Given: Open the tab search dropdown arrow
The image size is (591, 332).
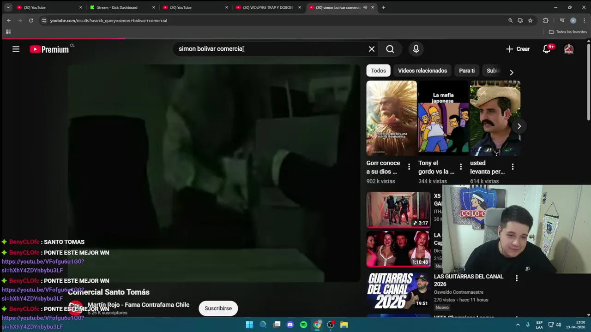Looking at the screenshot, I should click(x=8, y=7).
